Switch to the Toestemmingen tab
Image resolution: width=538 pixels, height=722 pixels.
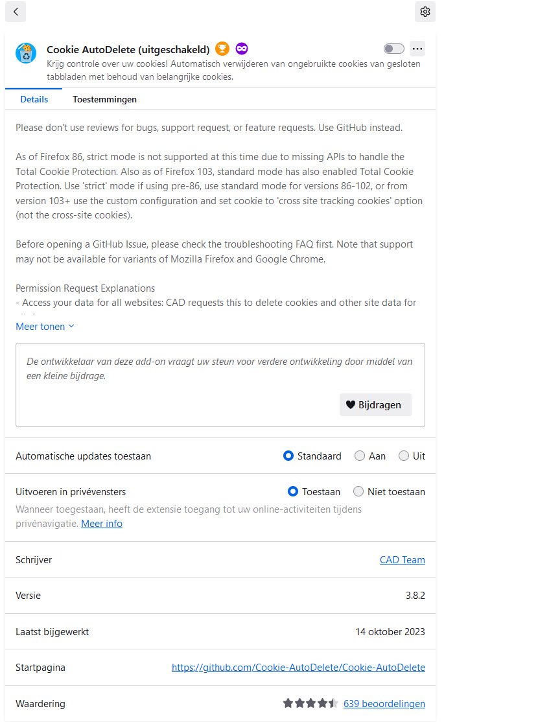[x=104, y=99]
